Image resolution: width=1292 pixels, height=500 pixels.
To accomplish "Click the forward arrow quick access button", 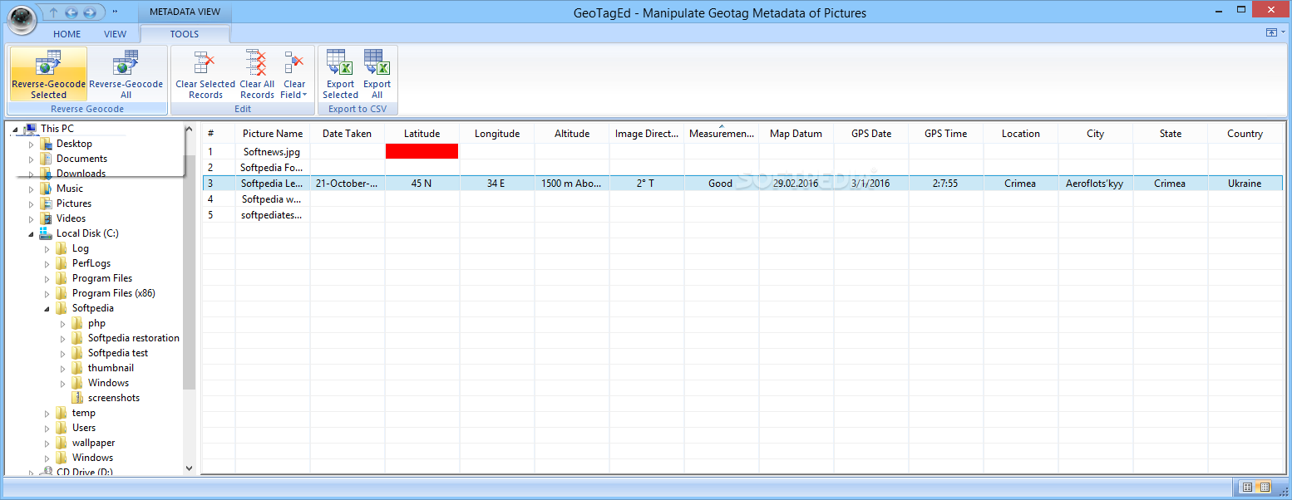I will coord(88,12).
